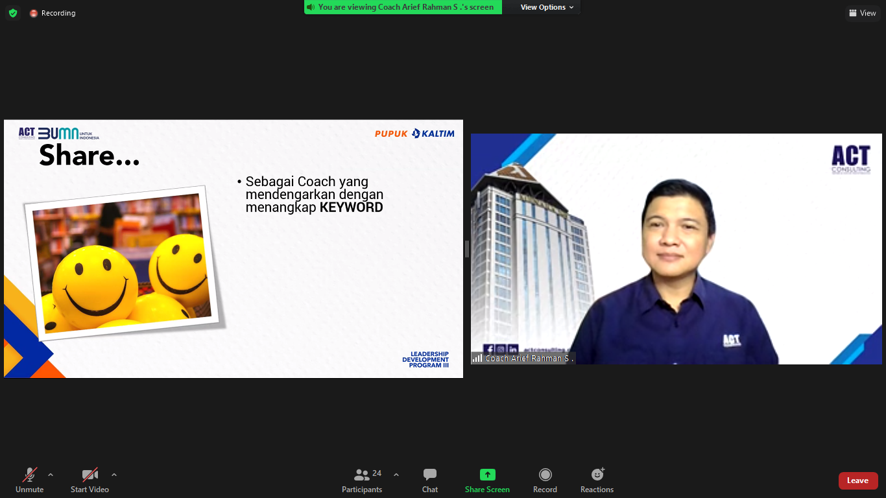This screenshot has width=886, height=498.
Task: Click the green encryption shield icon
Action: [x=13, y=13]
